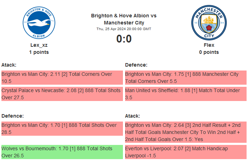Click the green Wolves vs Bournemouth bet
Viewport: 248px width, 163px height.
[x=62, y=152]
